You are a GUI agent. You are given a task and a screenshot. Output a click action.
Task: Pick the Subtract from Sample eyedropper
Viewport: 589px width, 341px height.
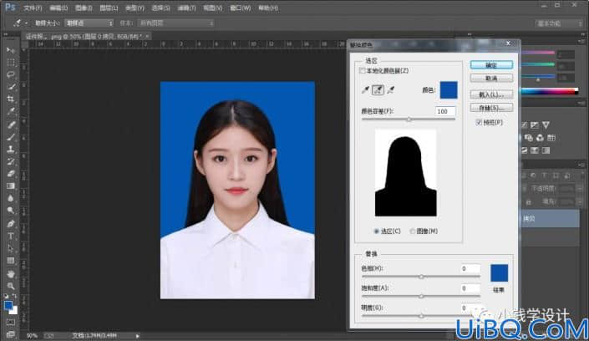coord(391,90)
